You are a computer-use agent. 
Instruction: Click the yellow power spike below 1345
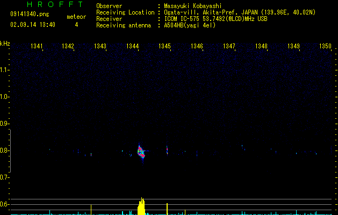click(x=167, y=209)
